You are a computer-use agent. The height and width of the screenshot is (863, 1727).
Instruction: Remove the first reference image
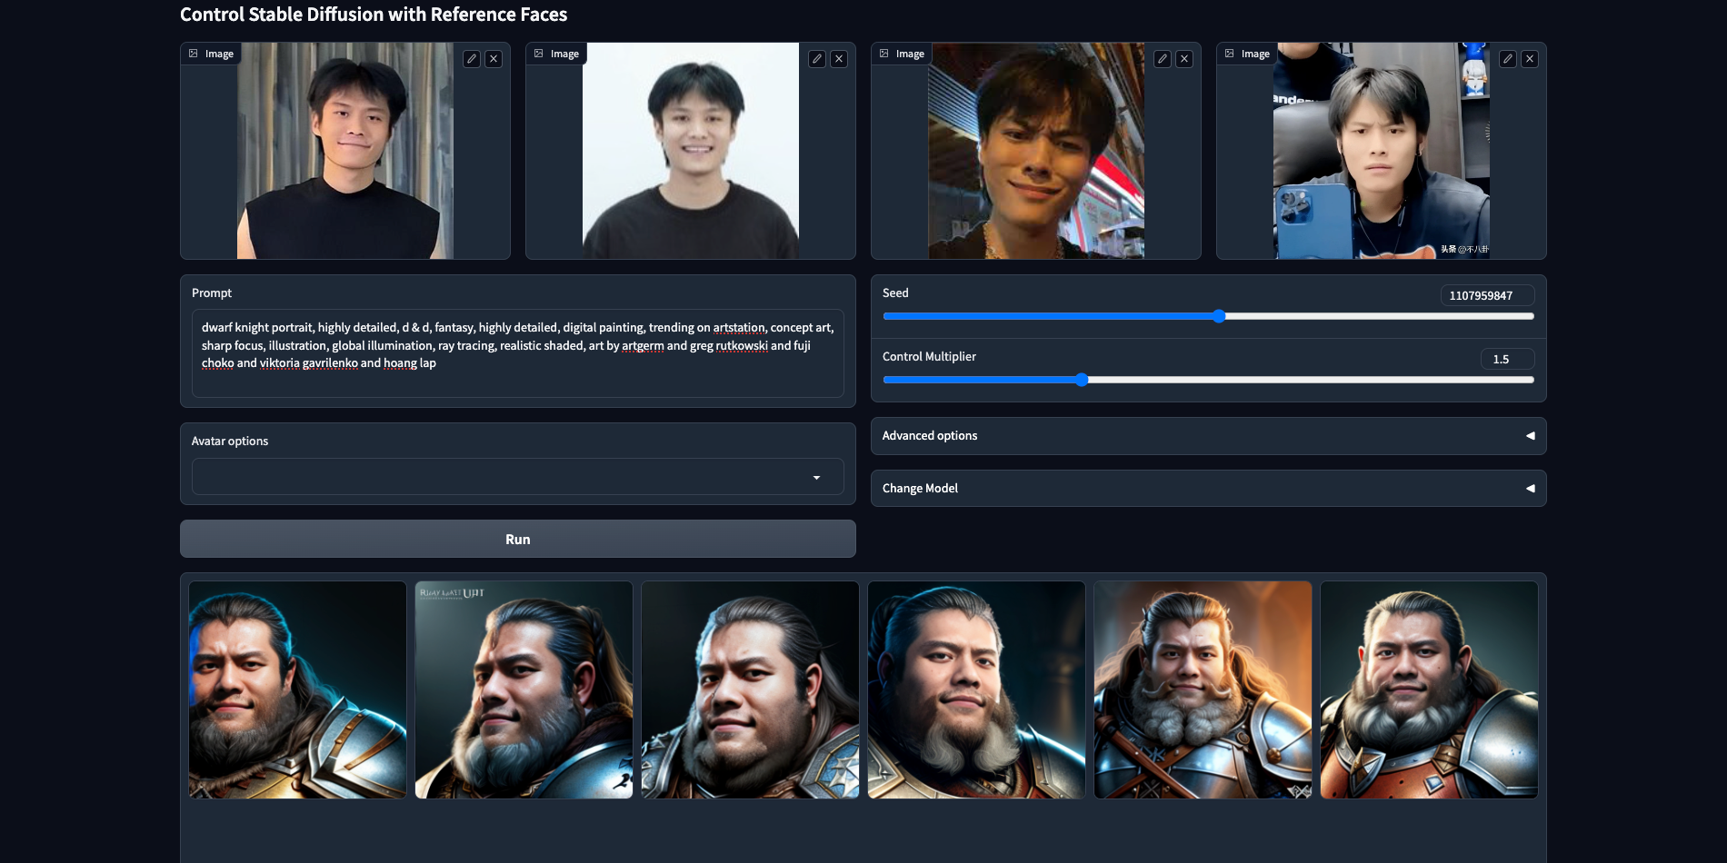pos(494,59)
